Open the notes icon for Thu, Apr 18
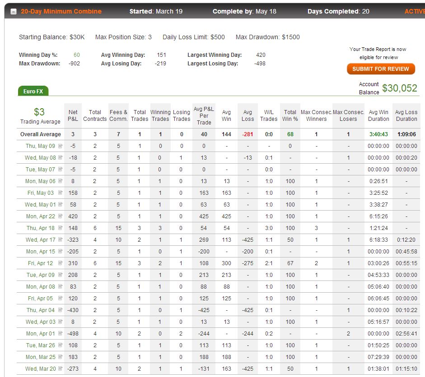The width and height of the screenshot is (425, 377). (x=60, y=228)
